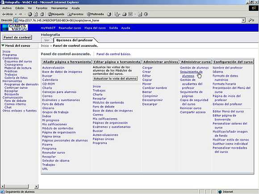Collapse the Menú del curso triangle
259x194 pixels.
3,45
